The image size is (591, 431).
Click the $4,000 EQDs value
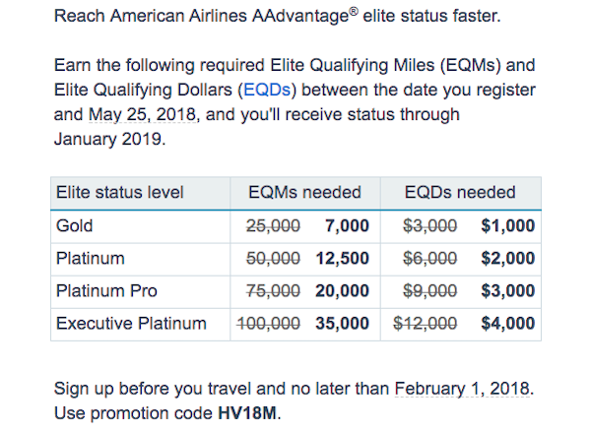tap(508, 324)
